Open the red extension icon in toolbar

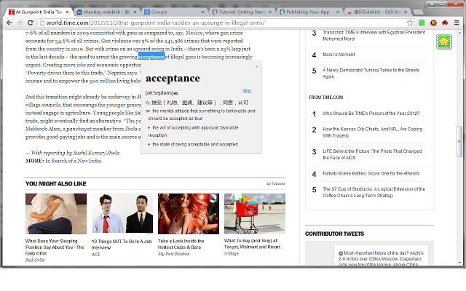click(x=445, y=23)
